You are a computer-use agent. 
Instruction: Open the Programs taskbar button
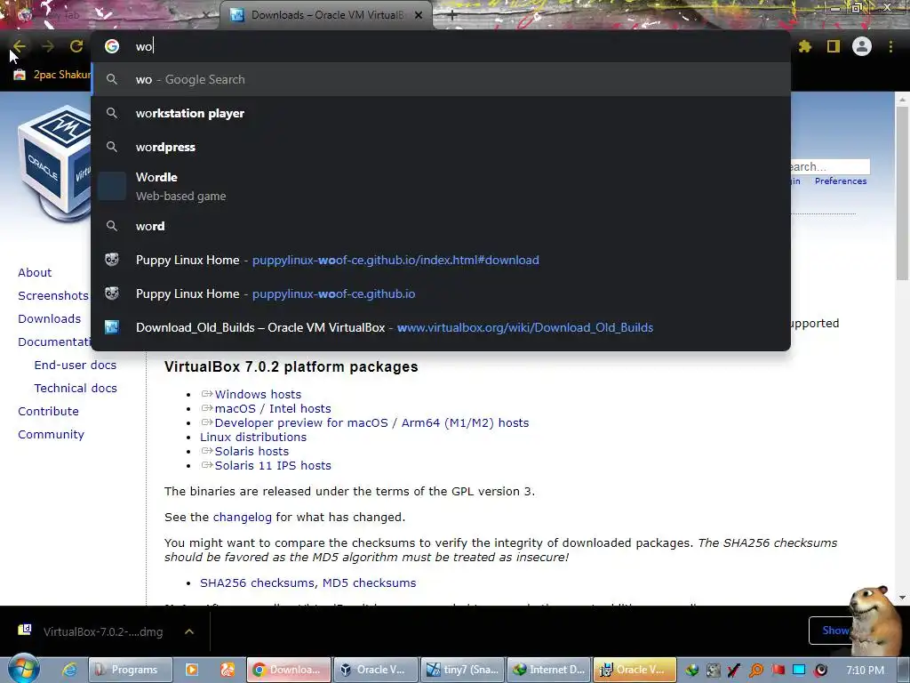pos(131,670)
